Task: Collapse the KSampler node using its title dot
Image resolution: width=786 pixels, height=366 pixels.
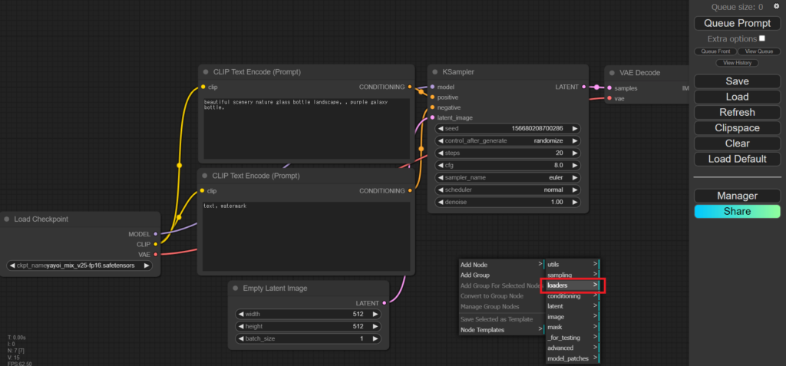Action: (434, 72)
